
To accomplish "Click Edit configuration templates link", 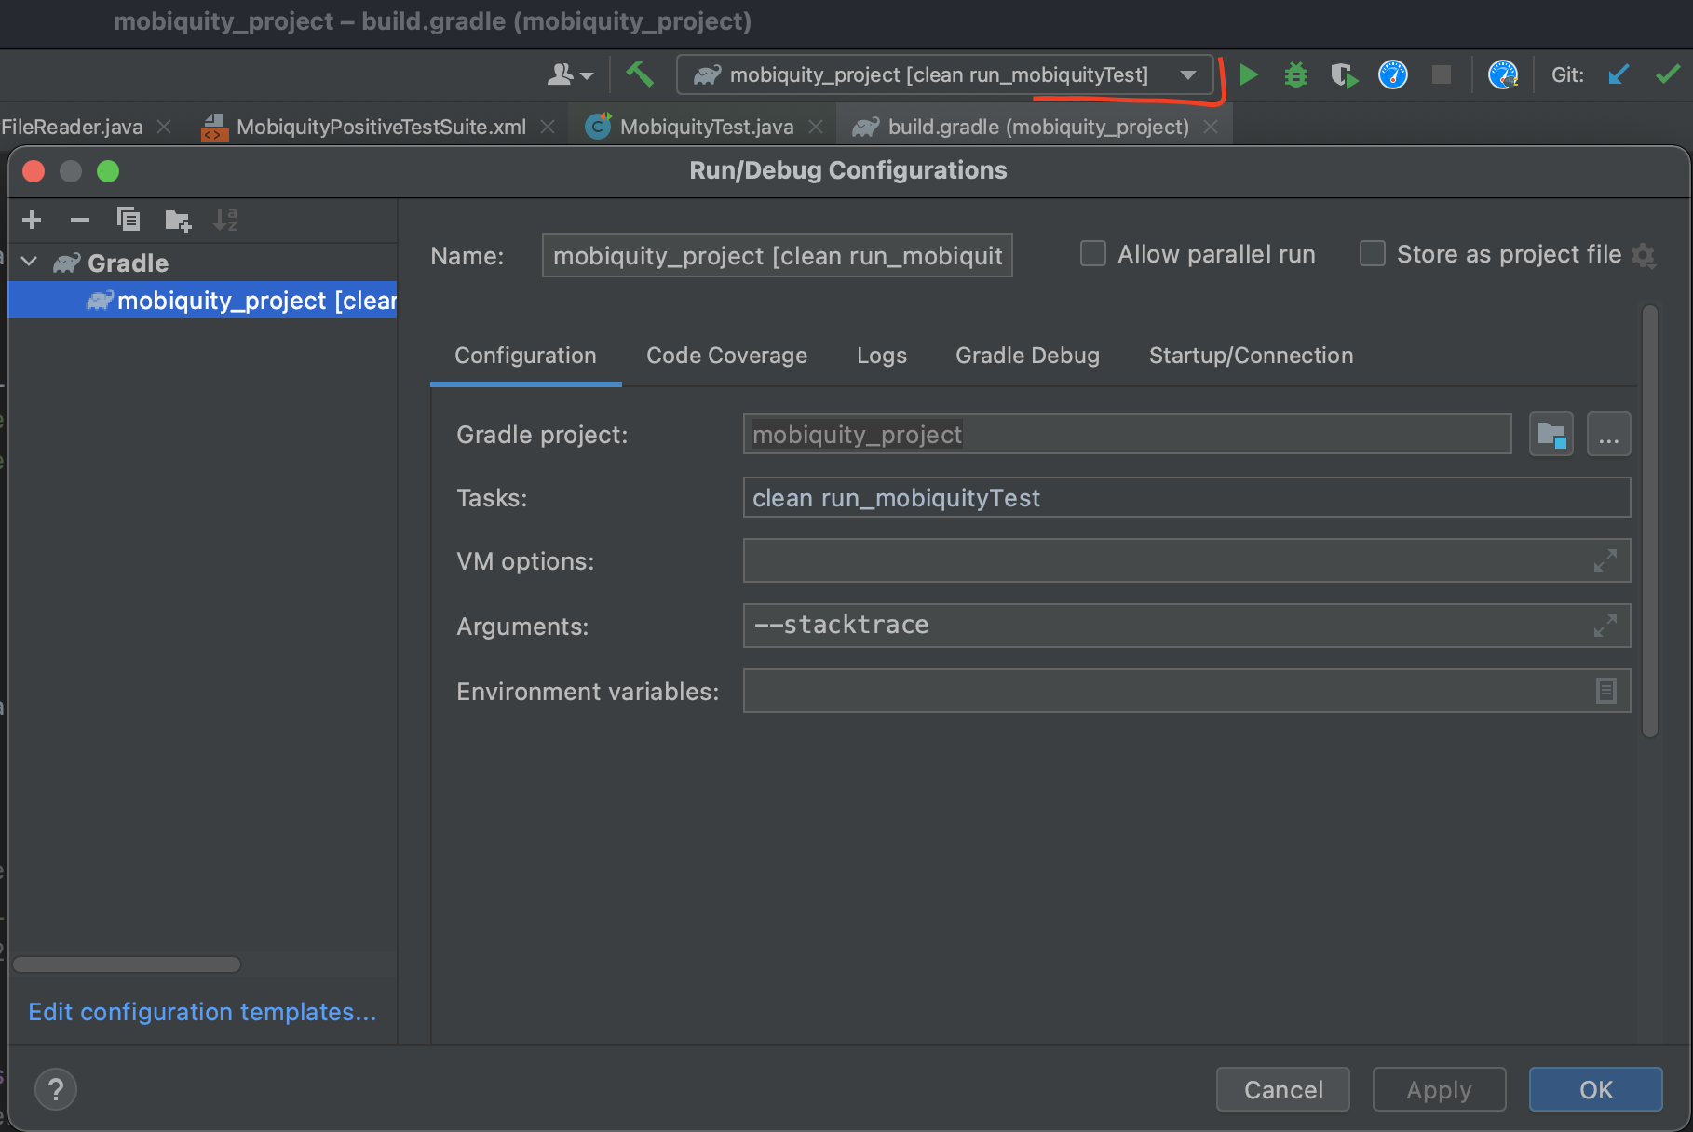I will [x=202, y=1012].
